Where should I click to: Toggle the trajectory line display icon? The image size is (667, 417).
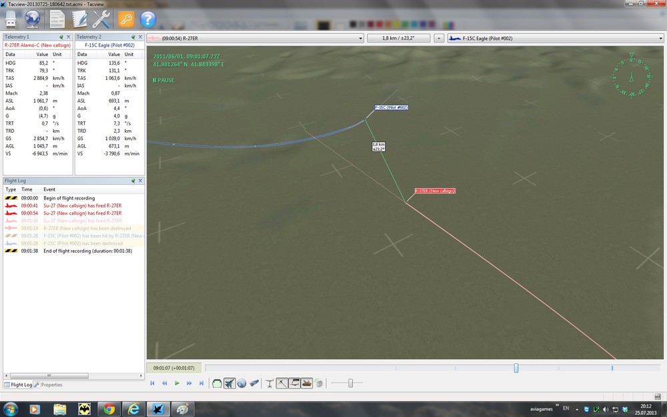pos(281,384)
